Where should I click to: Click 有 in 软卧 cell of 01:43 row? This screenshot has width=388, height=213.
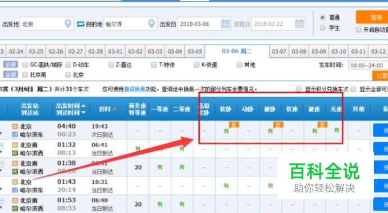tap(226, 185)
